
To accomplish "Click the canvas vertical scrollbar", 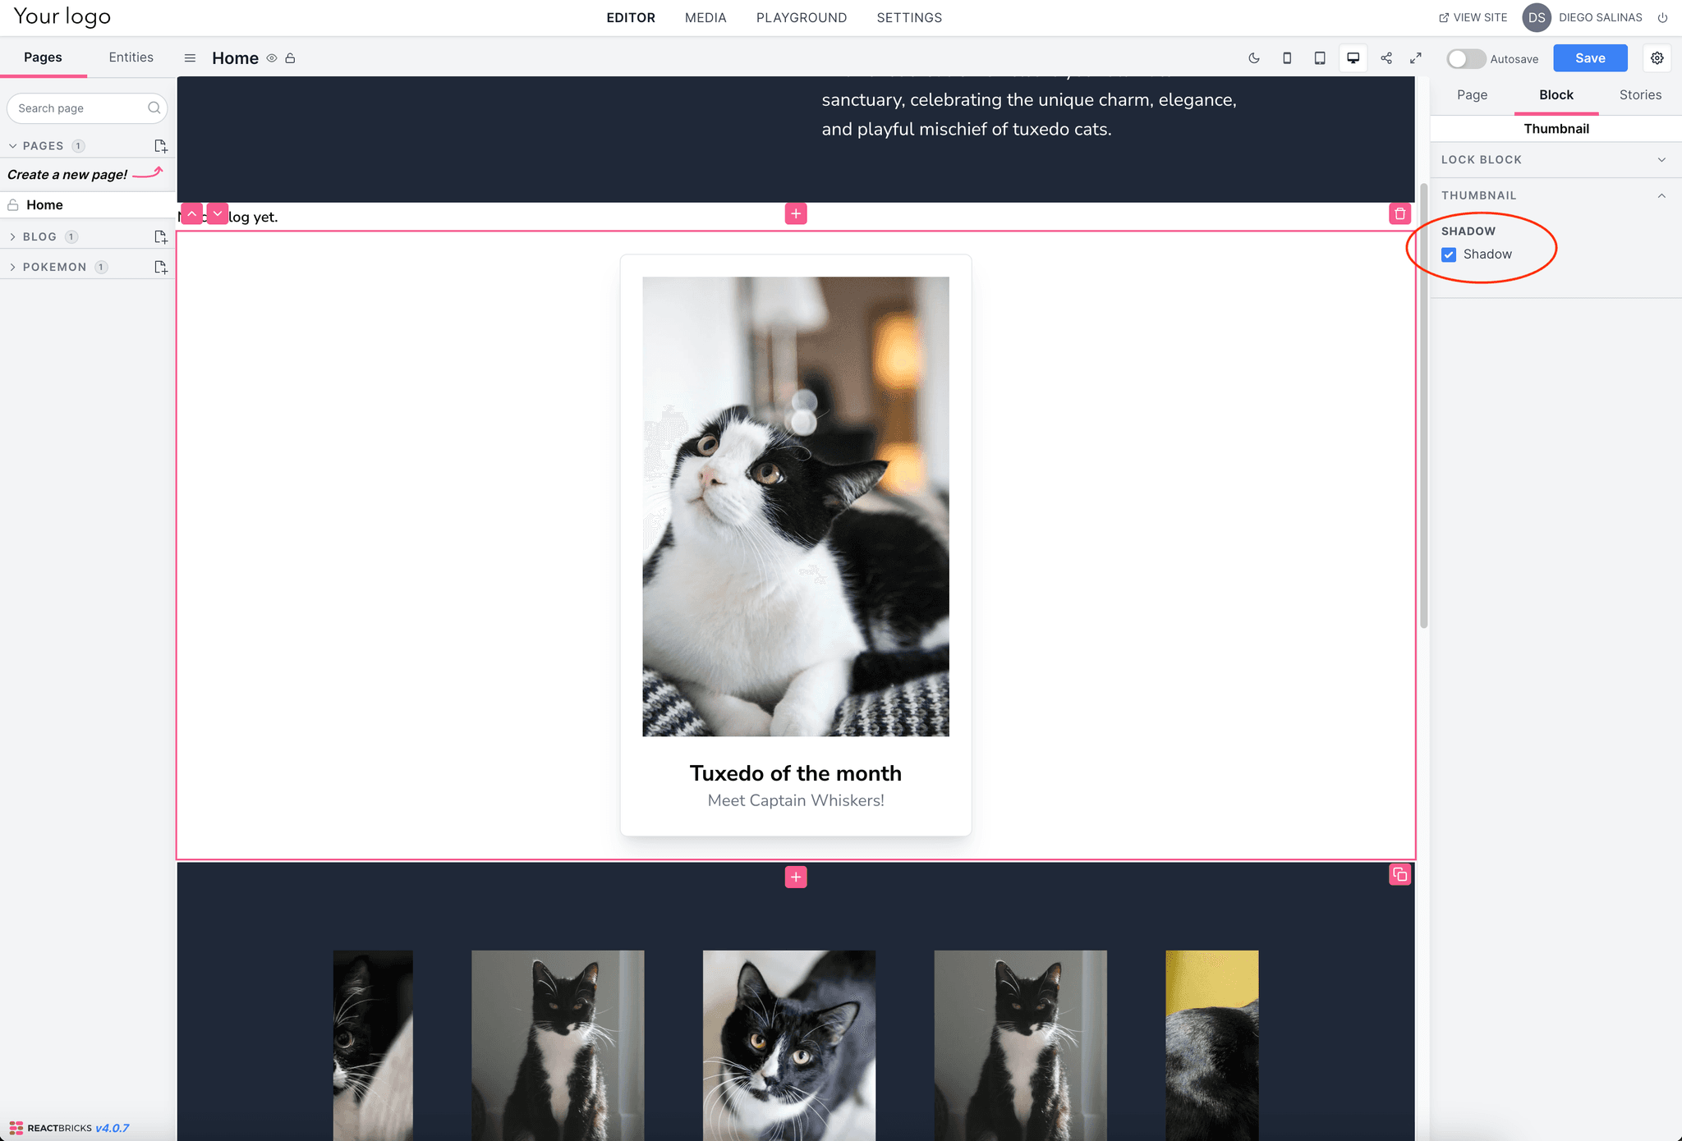I will pyautogui.click(x=1423, y=406).
